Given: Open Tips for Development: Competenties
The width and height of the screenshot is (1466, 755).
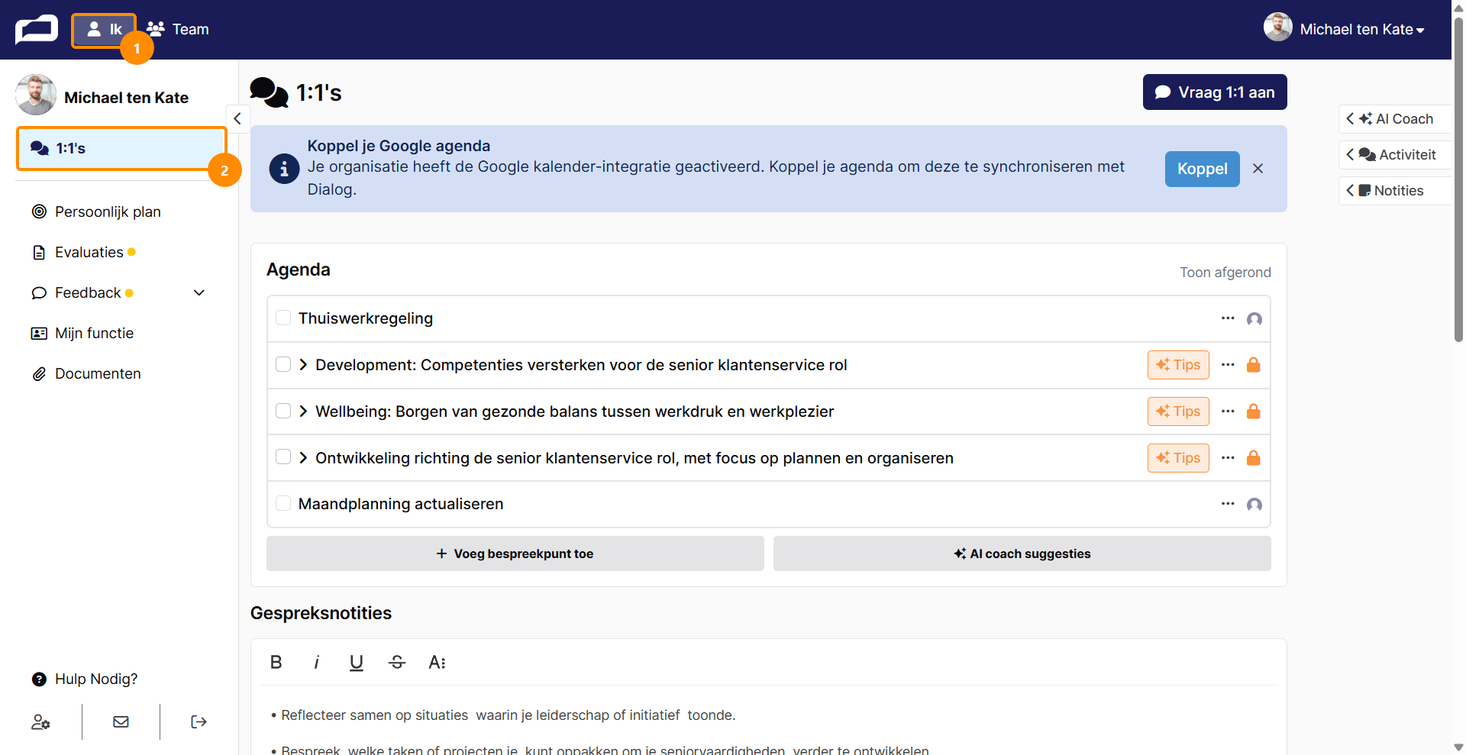Looking at the screenshot, I should pos(1178,365).
